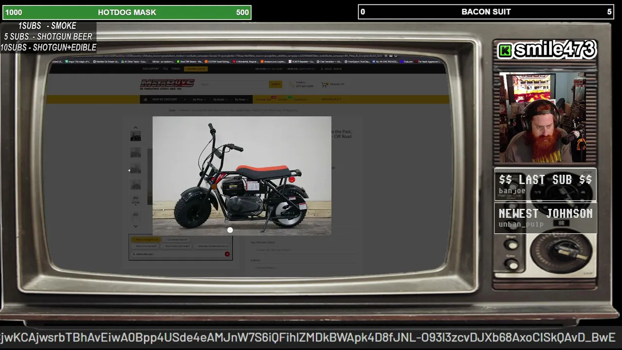Screen dimensions: 622x350
Task: Click the 'A Wonderful Magical' YouTube bookmark
Action: (245, 62)
